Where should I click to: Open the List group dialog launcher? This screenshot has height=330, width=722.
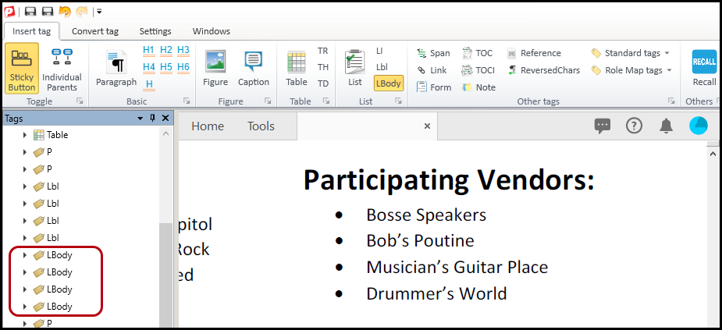tap(398, 101)
